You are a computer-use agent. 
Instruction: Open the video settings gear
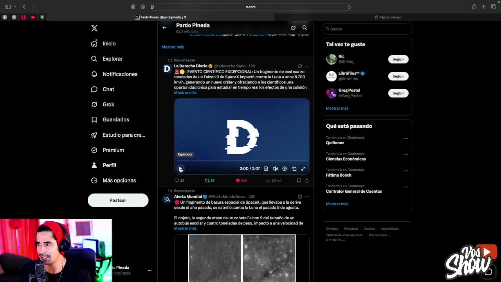click(x=285, y=169)
